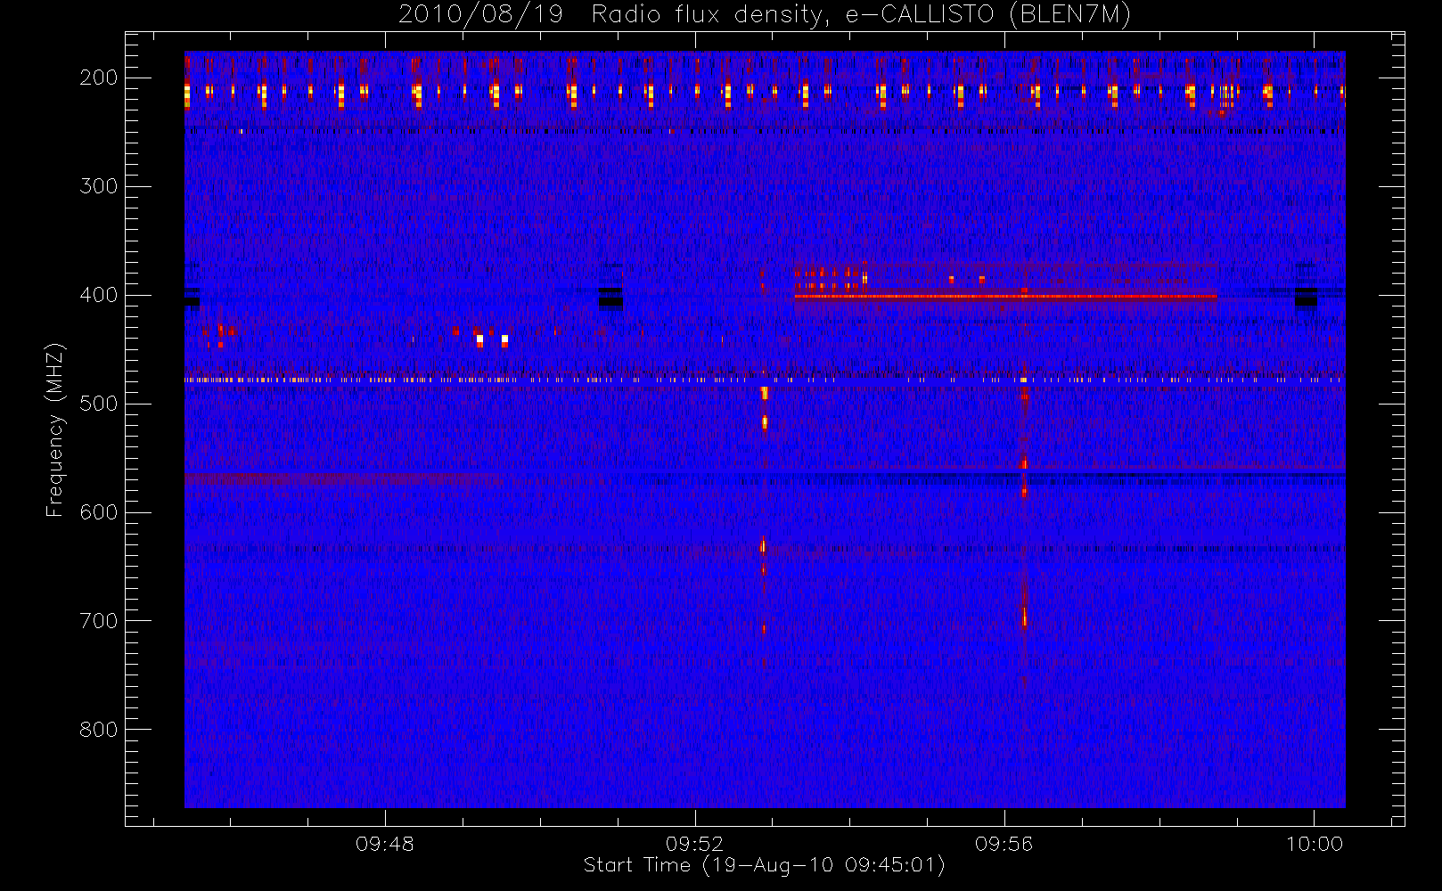The width and height of the screenshot is (1442, 891).
Task: Click the 10:00 time tick label
Action: [x=1315, y=843]
